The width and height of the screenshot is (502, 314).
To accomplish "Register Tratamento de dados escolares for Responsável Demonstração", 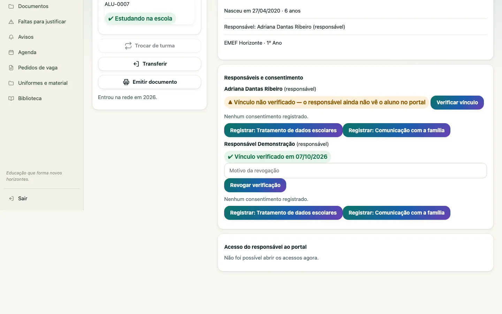I will [x=283, y=213].
